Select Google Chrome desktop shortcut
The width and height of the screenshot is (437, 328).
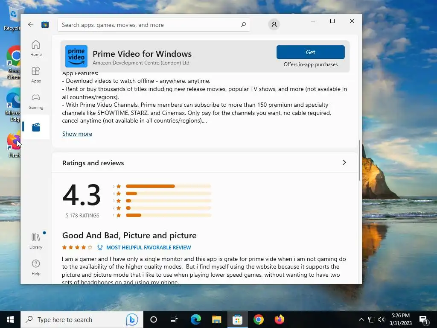click(x=13, y=63)
